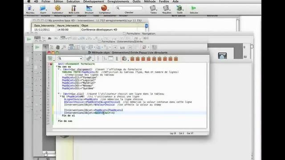Run form with green play icon in Entrée form toolbar
The image size is (285, 160).
(37, 48)
